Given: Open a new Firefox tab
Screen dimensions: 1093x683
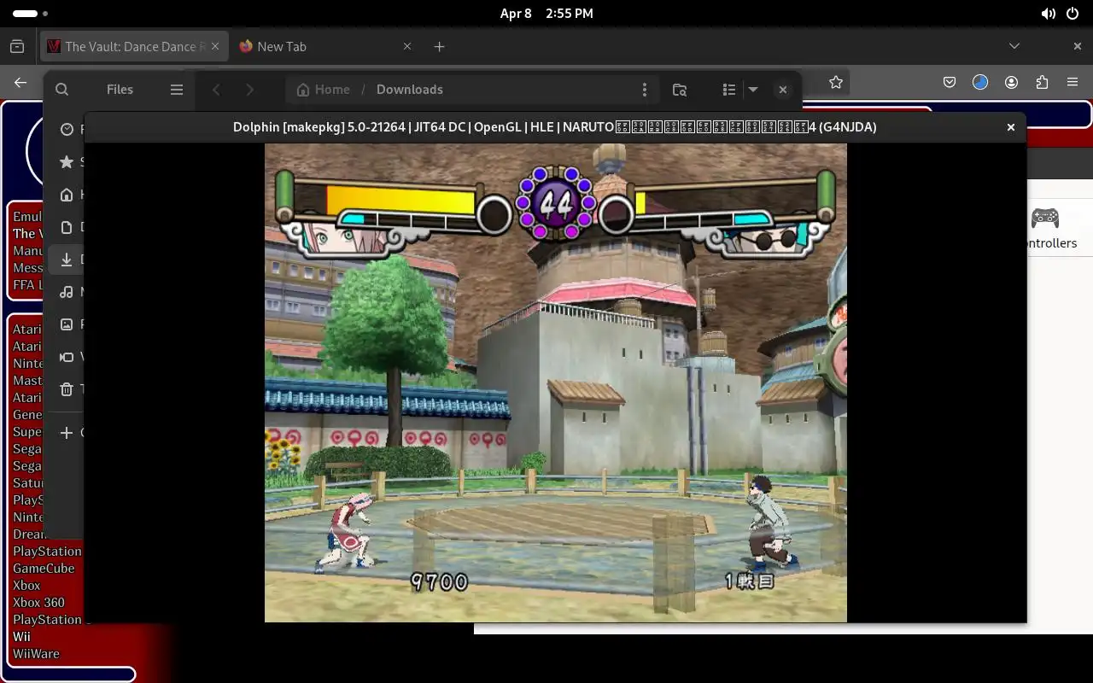Looking at the screenshot, I should click(439, 46).
